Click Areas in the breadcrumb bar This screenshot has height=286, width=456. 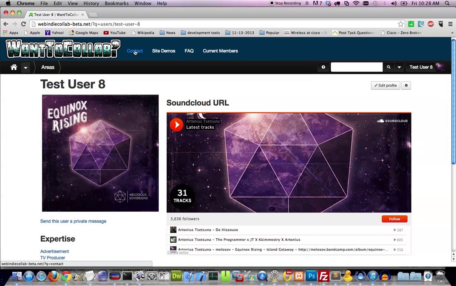tap(48, 67)
